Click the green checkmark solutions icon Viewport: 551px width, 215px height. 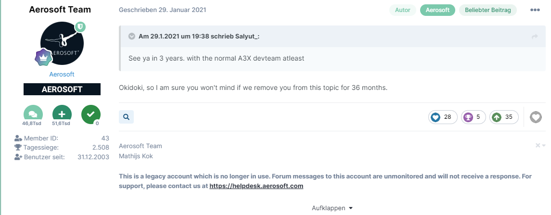pos(90,114)
